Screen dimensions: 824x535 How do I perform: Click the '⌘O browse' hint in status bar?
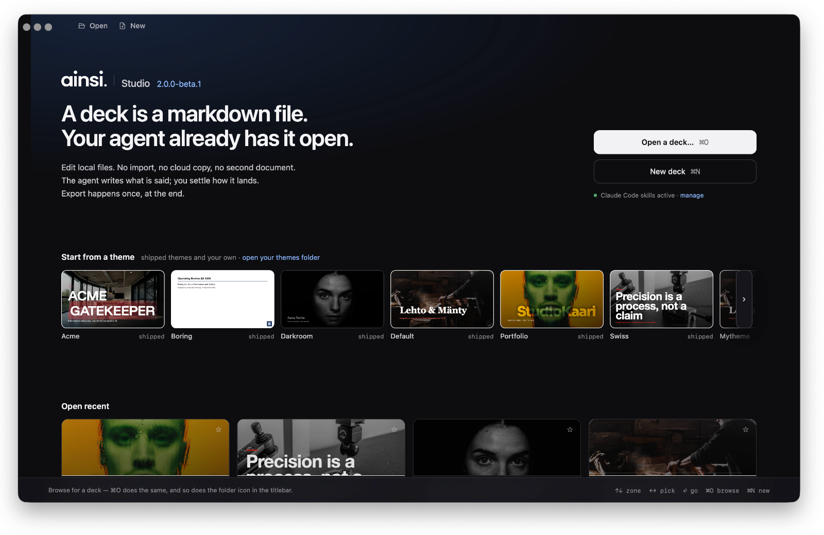pyautogui.click(x=722, y=491)
